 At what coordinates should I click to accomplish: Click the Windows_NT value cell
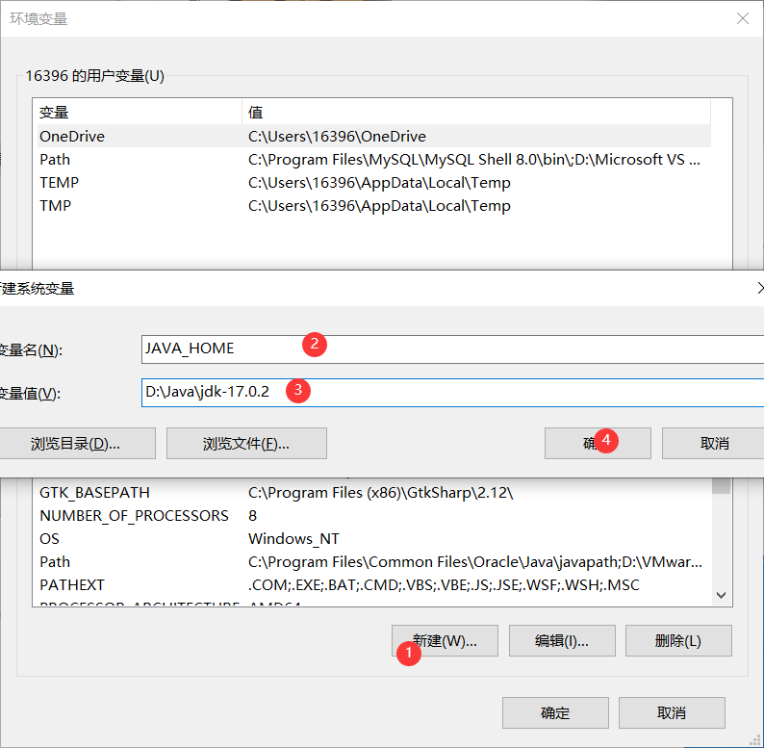pos(293,538)
